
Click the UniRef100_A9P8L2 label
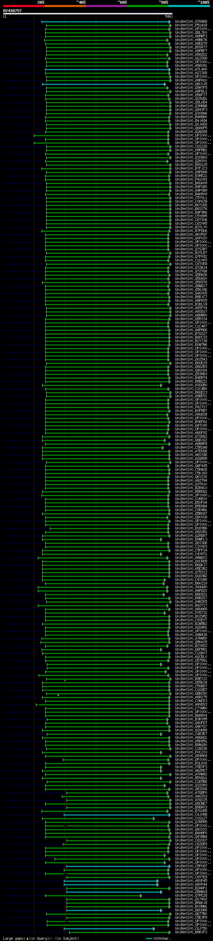[191, 91]
